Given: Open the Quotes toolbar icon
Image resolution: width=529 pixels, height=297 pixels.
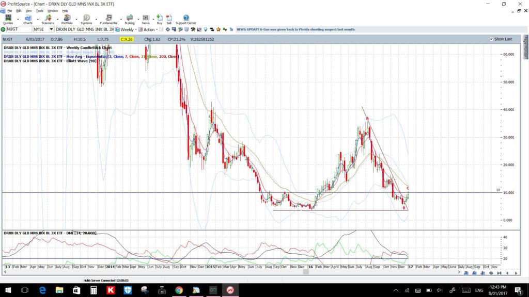Looking at the screenshot, I should coord(8,19).
